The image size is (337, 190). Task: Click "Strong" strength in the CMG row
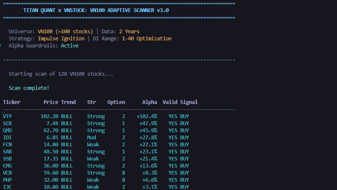96,166
